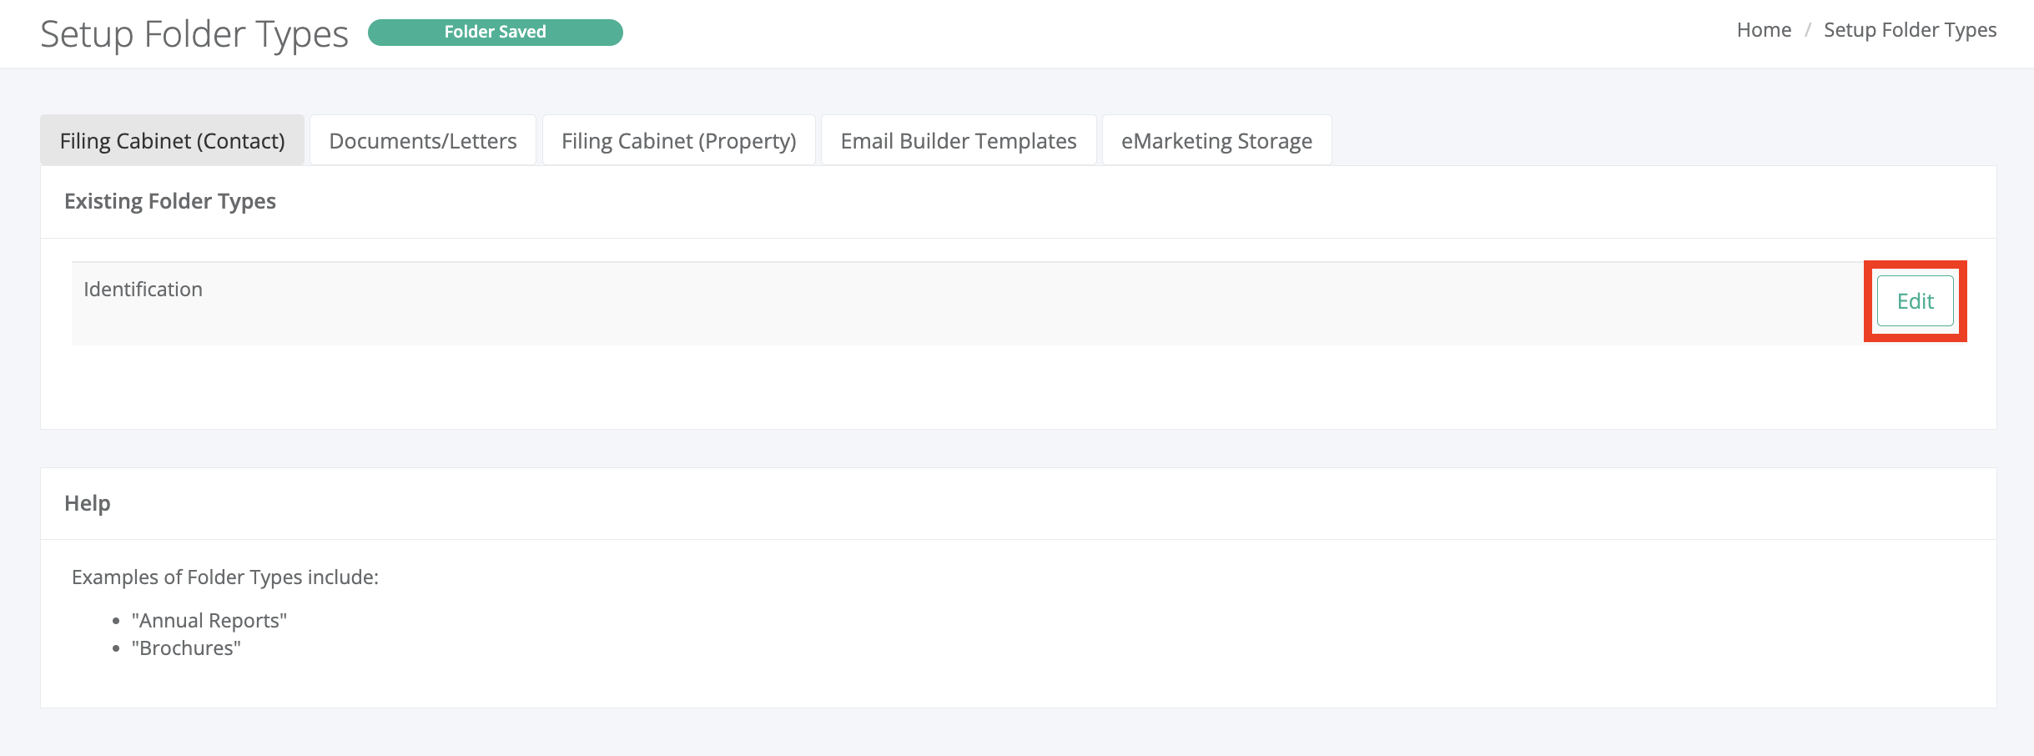
Task: Click the "Brochures" example text
Action: (x=186, y=648)
